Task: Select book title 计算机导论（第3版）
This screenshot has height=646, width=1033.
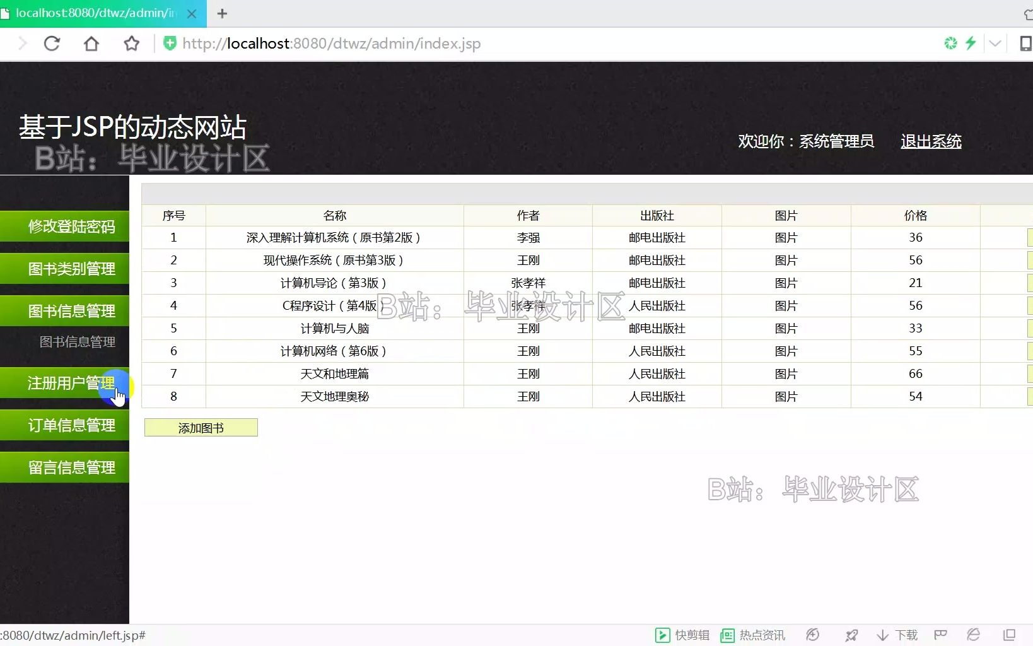Action: [334, 283]
